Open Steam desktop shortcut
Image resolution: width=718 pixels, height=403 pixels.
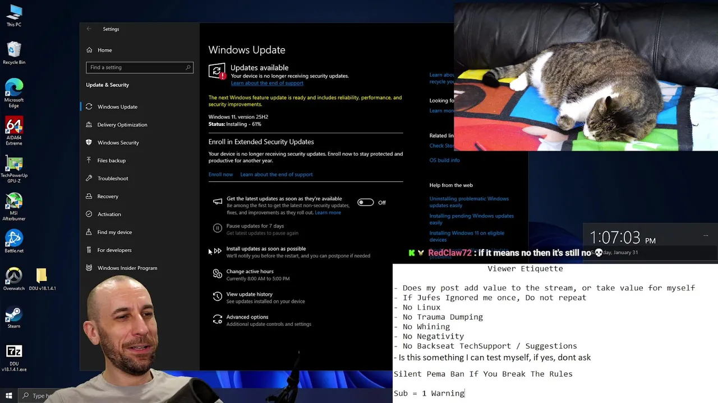click(14, 317)
